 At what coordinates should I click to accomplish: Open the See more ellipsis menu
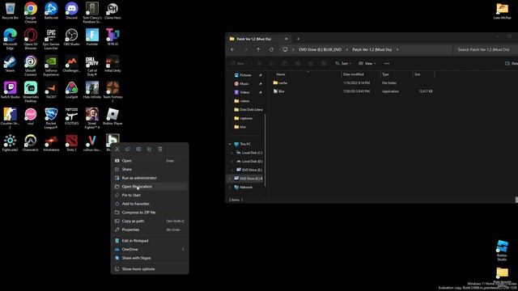point(387,63)
